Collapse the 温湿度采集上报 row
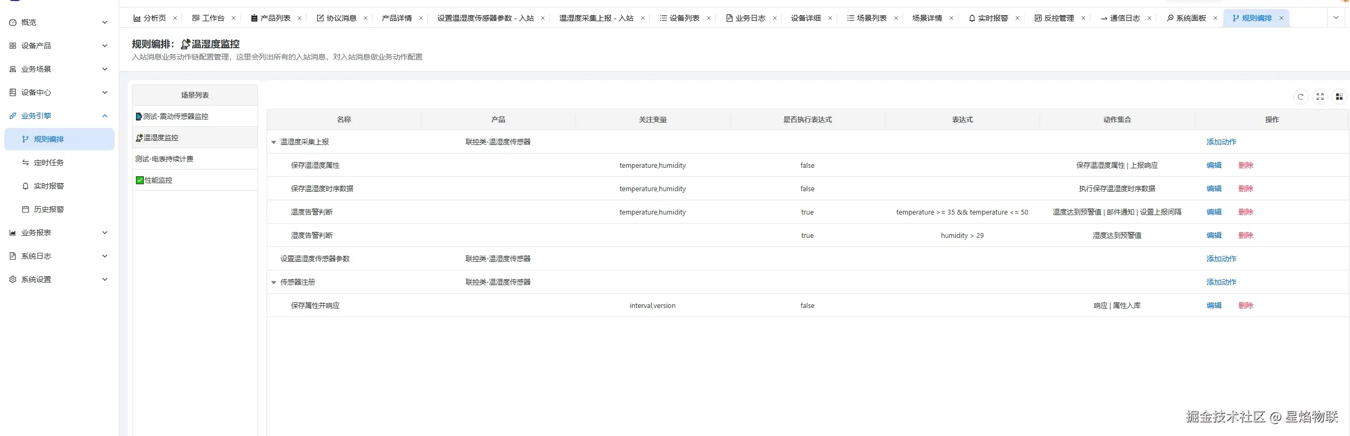The image size is (1350, 436). pyautogui.click(x=274, y=142)
